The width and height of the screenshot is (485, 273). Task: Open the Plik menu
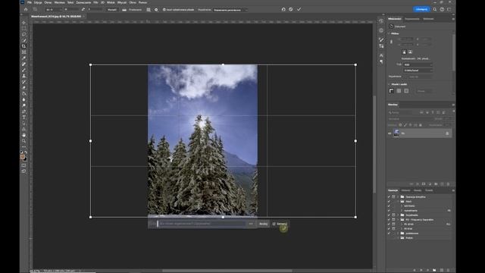30,2
